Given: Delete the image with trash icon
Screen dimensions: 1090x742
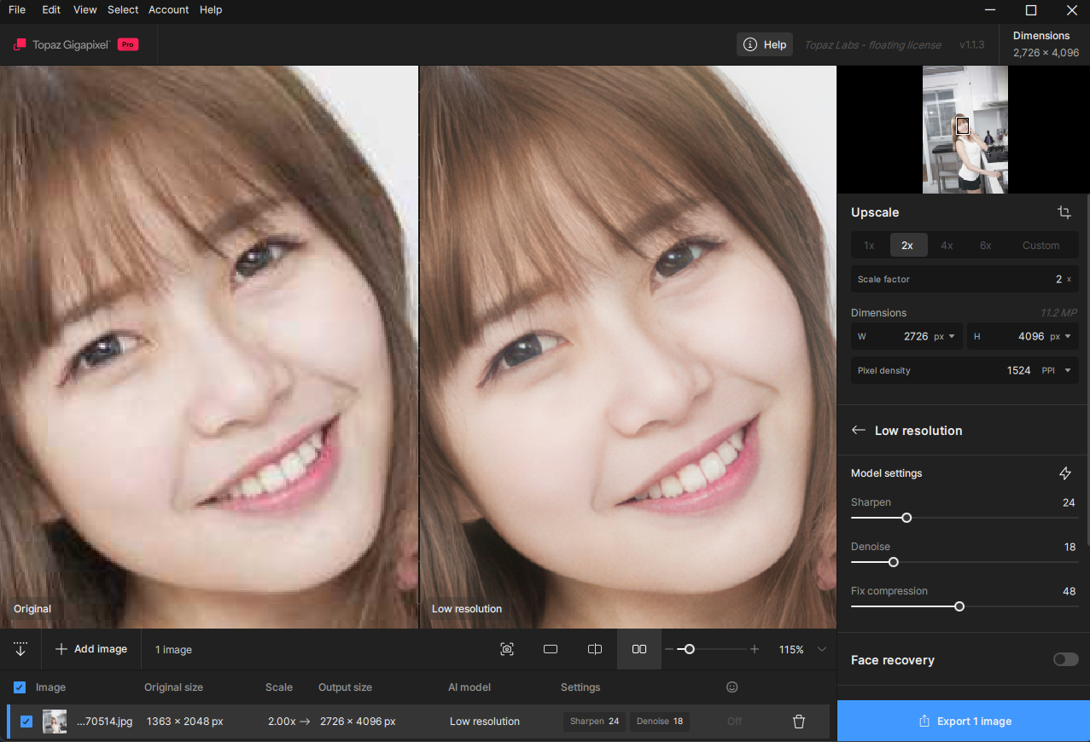Looking at the screenshot, I should [x=799, y=722].
